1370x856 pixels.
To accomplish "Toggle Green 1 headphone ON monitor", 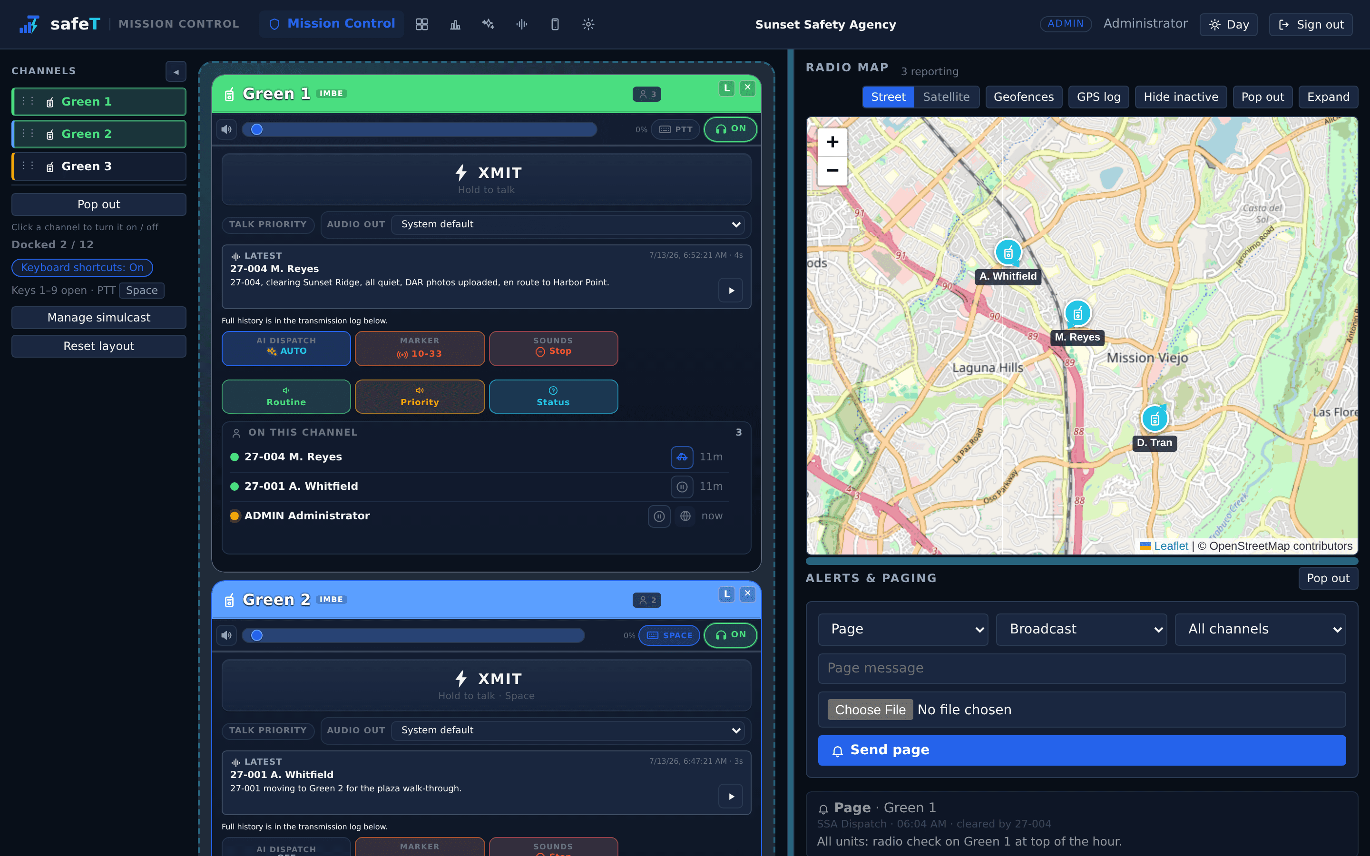I will [730, 129].
